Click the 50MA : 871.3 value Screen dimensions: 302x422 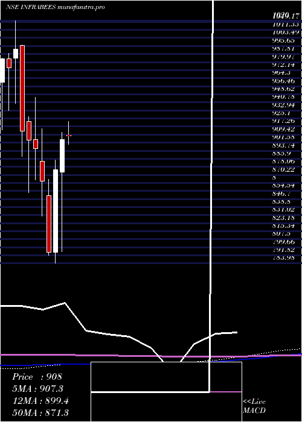(40, 412)
